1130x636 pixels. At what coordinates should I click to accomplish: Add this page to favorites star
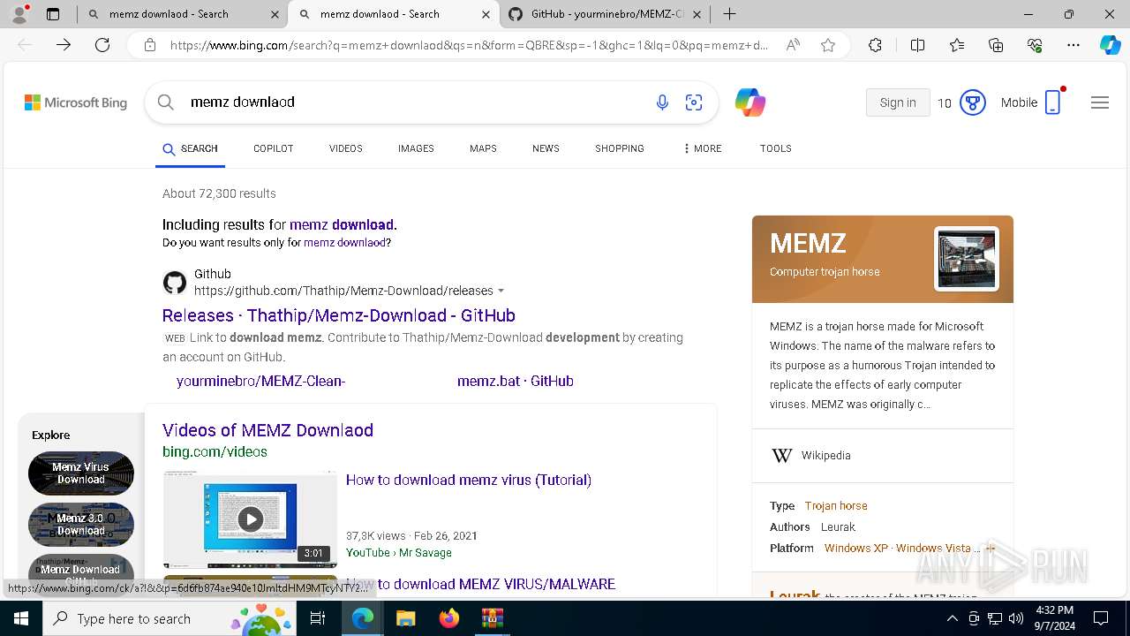(828, 45)
